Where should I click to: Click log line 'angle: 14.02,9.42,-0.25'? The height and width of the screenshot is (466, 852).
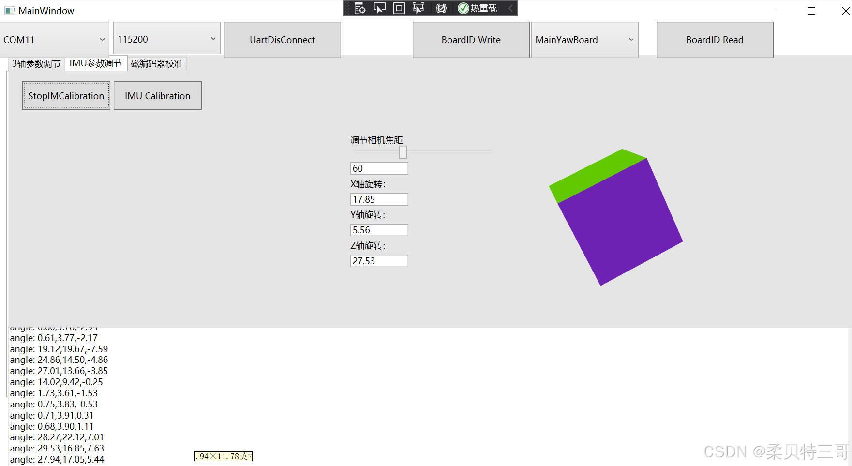(56, 382)
